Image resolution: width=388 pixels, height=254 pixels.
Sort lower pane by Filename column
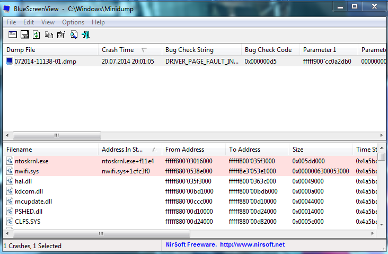(50, 150)
